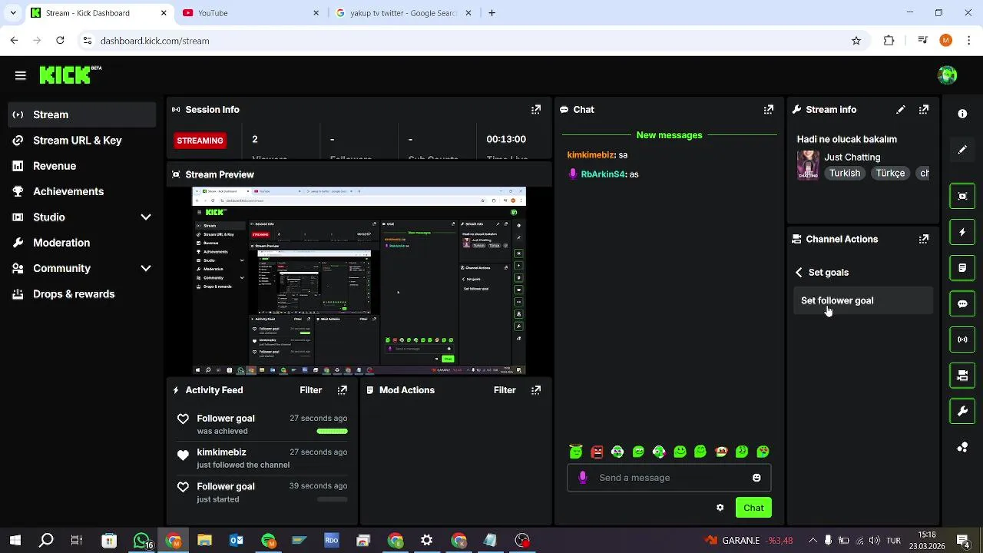Open the Windows Start menu
Image resolution: width=983 pixels, height=553 pixels.
[15, 541]
